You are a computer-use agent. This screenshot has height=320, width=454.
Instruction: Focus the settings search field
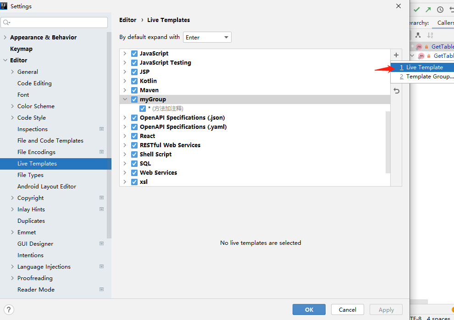point(54,22)
